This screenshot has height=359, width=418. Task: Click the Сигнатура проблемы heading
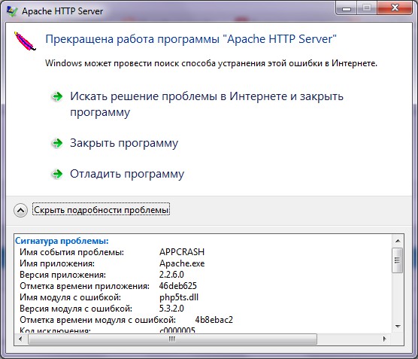[62, 241]
